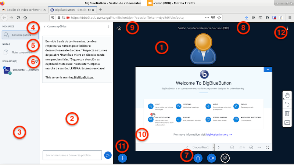This screenshot has height=165, width=294.
Task: Toggle fit-to-width for the presentation
Action: point(259,147)
